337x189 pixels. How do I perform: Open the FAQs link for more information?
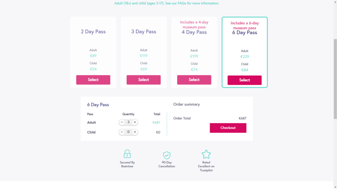[x=182, y=3]
